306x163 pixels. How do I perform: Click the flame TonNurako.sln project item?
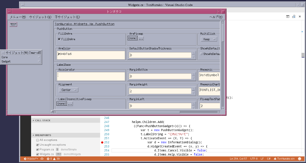284,159
